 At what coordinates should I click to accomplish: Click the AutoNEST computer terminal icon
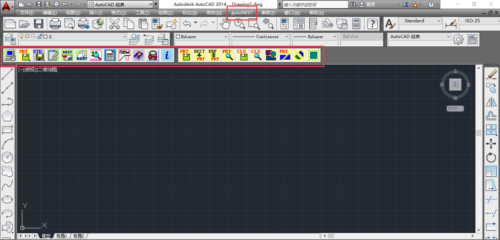[10, 55]
